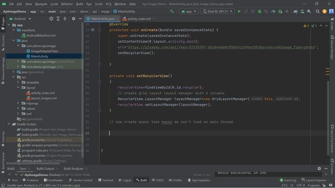Go to next highlighted error arrow

click(326, 26)
